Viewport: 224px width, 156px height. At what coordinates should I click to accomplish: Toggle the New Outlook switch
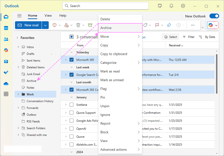tap(214, 16)
